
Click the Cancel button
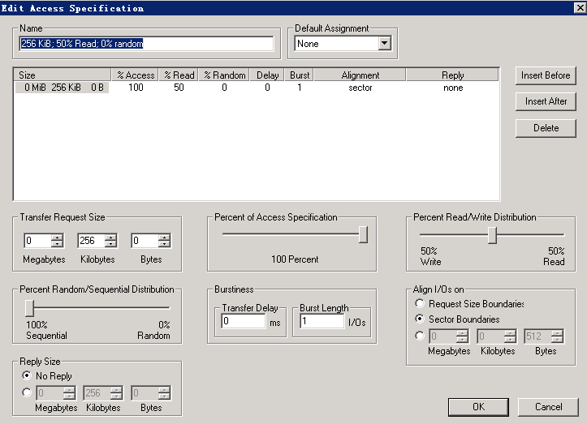(548, 407)
